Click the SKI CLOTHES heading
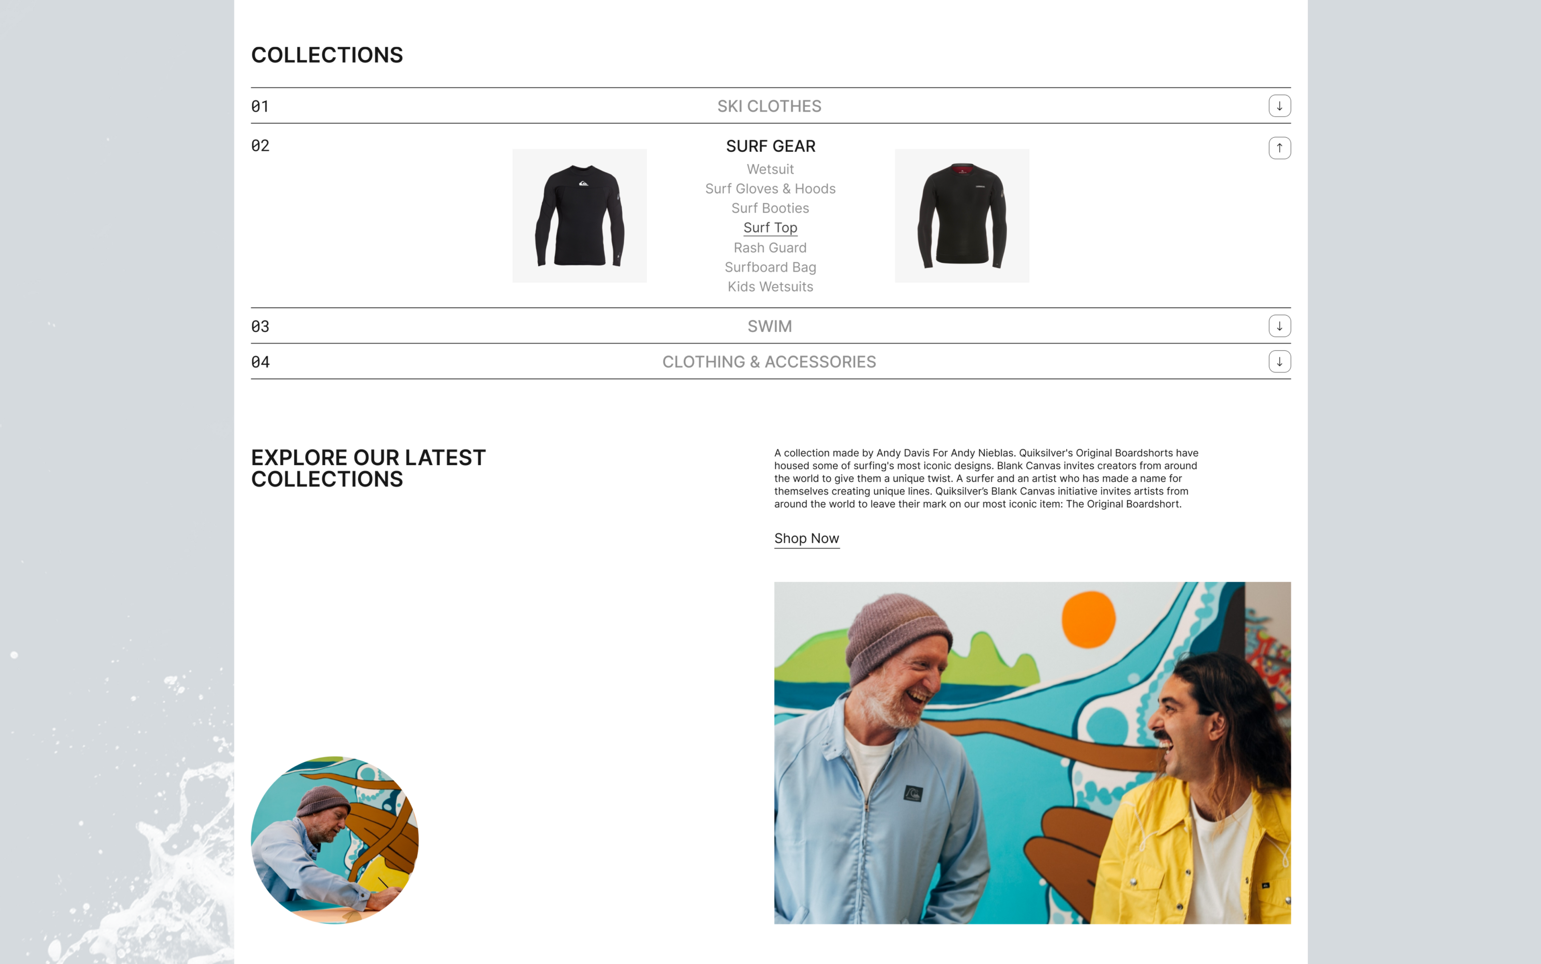The width and height of the screenshot is (1541, 964). 770,106
